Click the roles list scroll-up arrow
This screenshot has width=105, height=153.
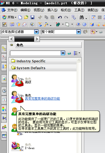coord(79,60)
